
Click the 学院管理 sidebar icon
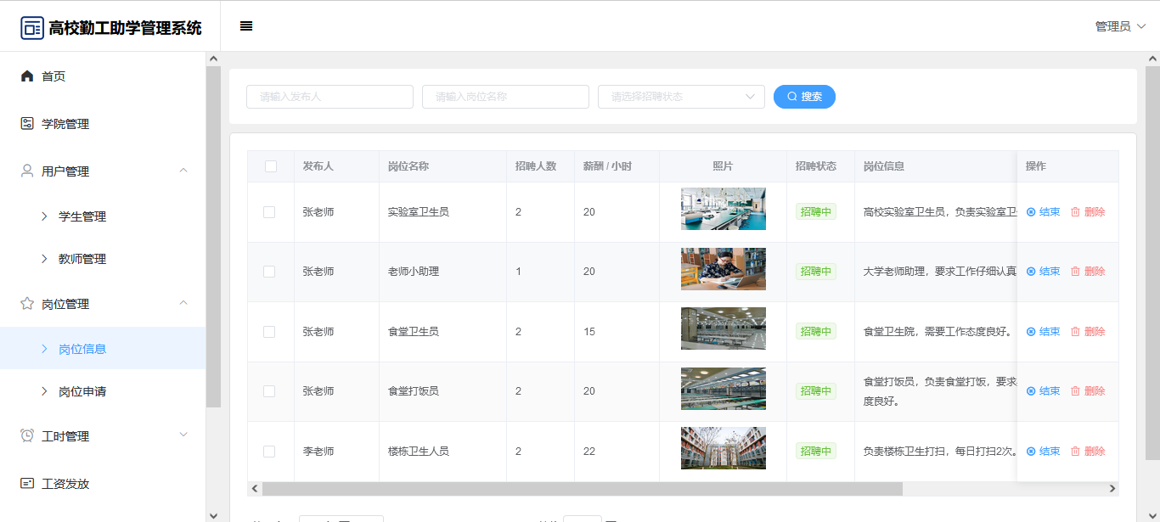(x=27, y=124)
